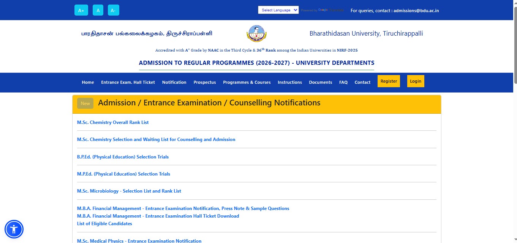Open List of Eligible Candidates link

[104, 224]
